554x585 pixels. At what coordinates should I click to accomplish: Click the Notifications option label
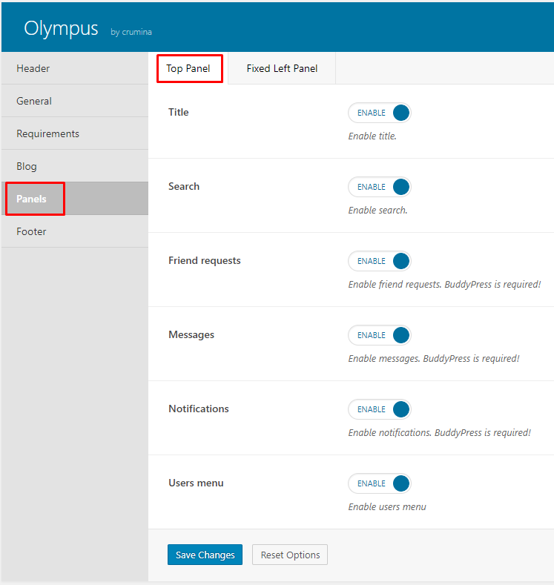point(199,409)
